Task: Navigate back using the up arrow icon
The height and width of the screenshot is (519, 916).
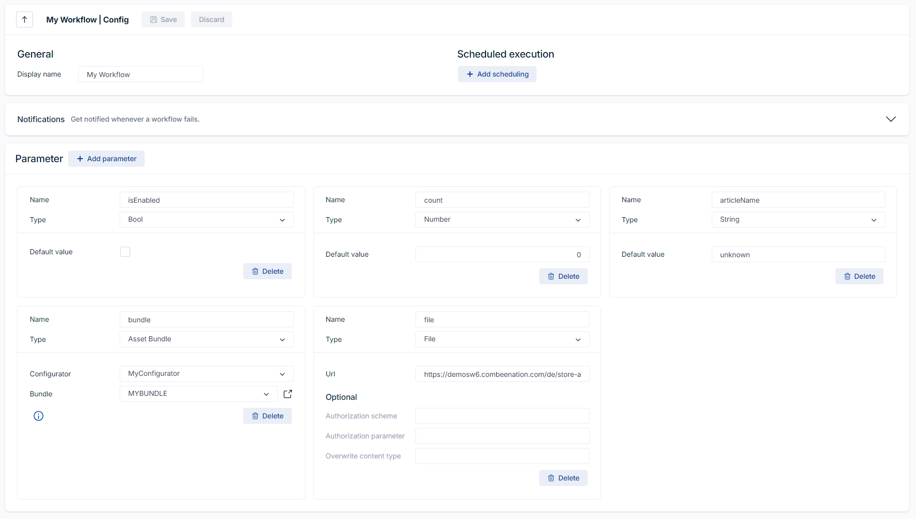Action: tap(24, 20)
